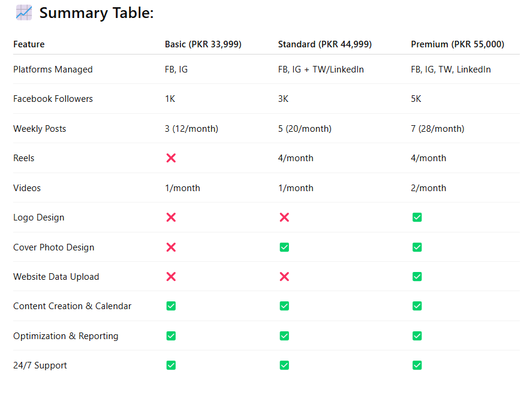Screen dimensions: 524x402
Task: Click the red cross for Basic Reels
Action: pos(171,158)
